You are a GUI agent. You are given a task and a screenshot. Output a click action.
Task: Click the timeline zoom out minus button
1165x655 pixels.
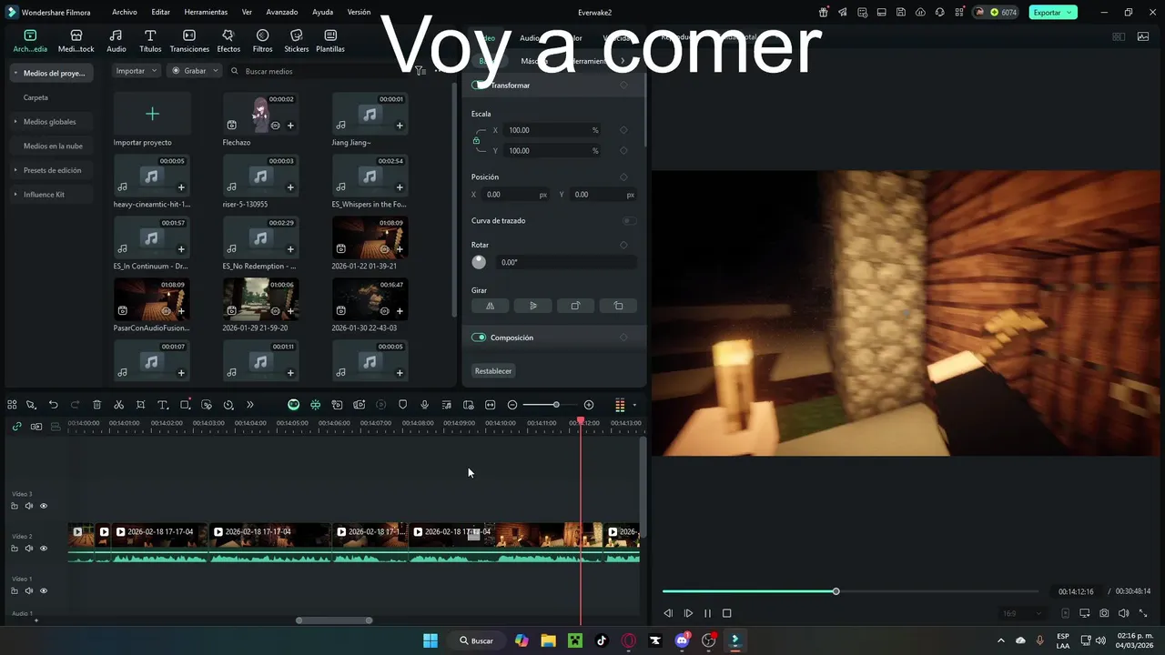coord(512,405)
